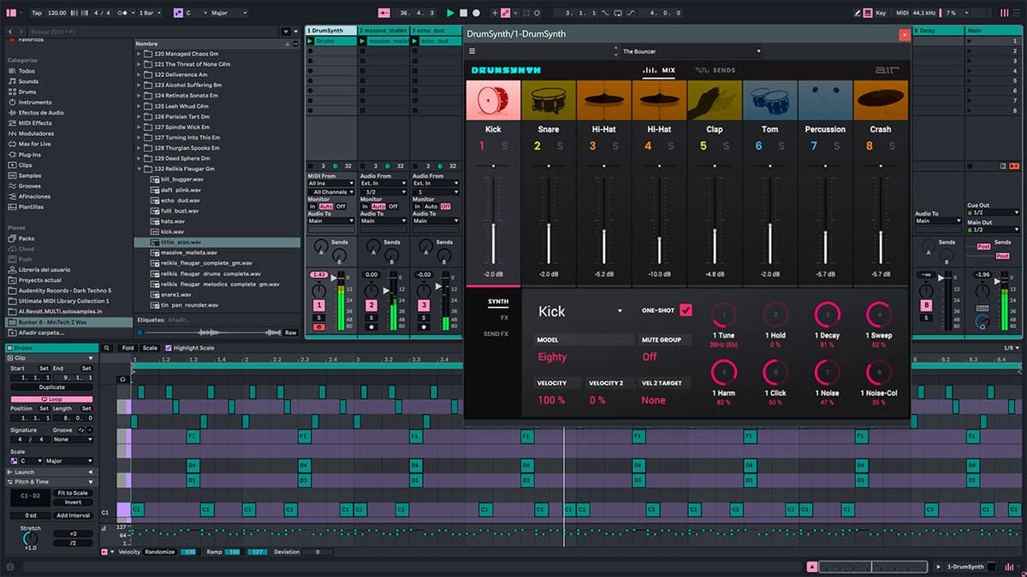The width and height of the screenshot is (1027, 577).
Task: Select the Percussion pad image
Action: pos(825,99)
